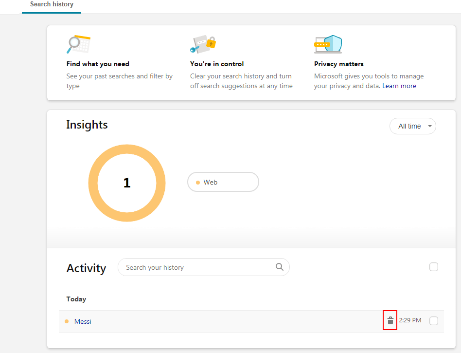The width and height of the screenshot is (461, 353).
Task: Click the key and padlock illustration
Action: coord(202,44)
